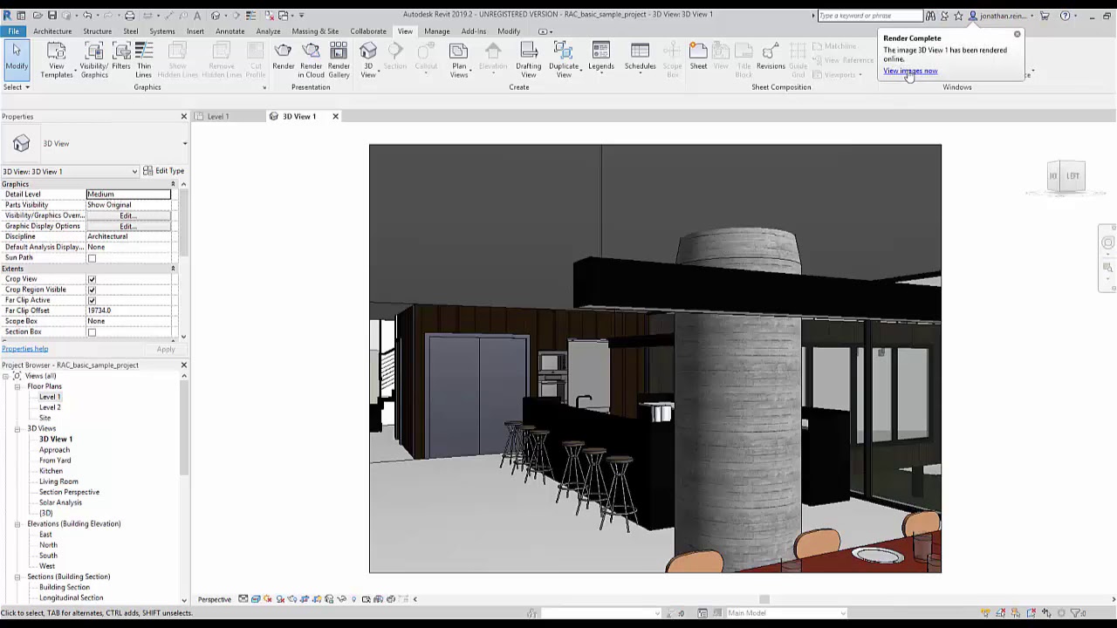The width and height of the screenshot is (1117, 628).
Task: Close the Render Complete notification
Action: 1017,35
